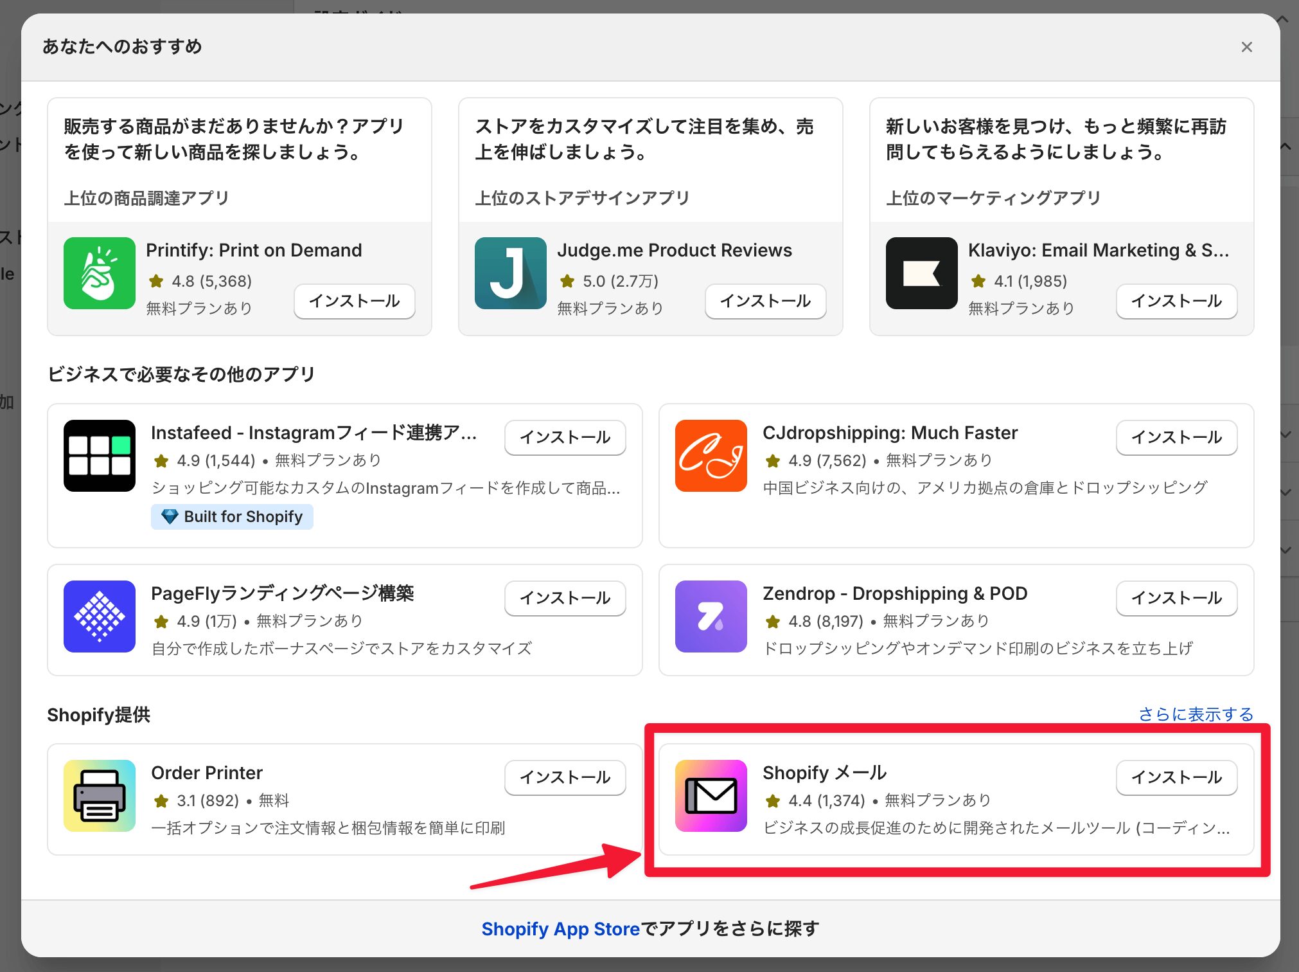Open the さらに表示する link
The width and height of the screenshot is (1299, 972).
[1196, 714]
